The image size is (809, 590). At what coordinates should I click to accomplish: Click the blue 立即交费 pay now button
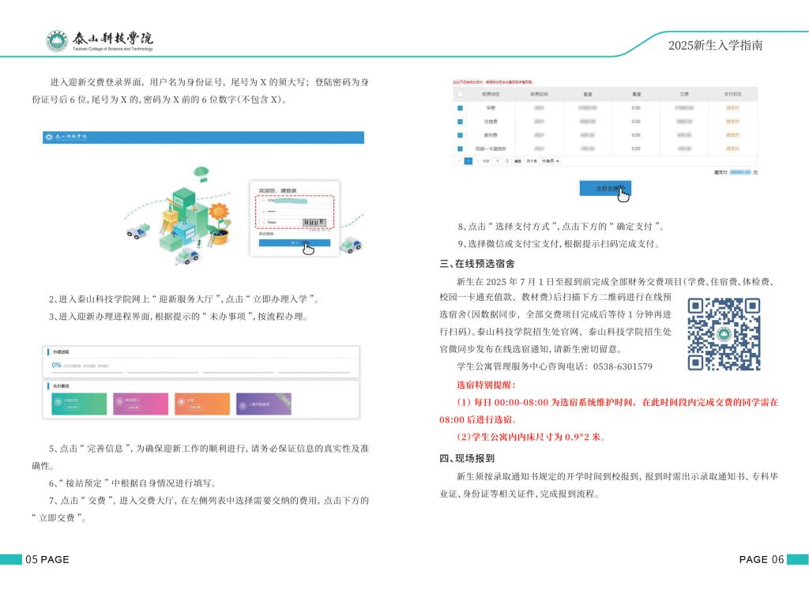coord(605,189)
